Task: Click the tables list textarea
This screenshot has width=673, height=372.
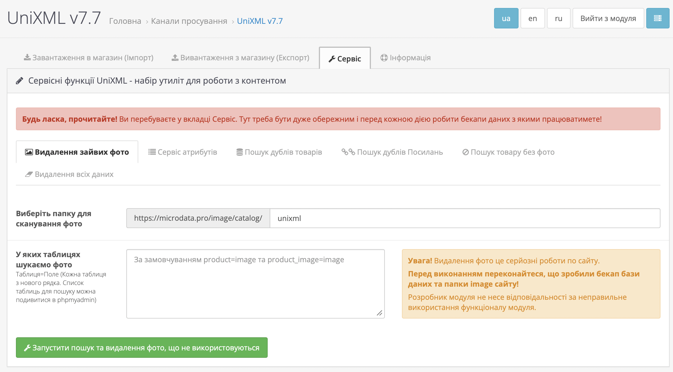Action: click(x=255, y=284)
